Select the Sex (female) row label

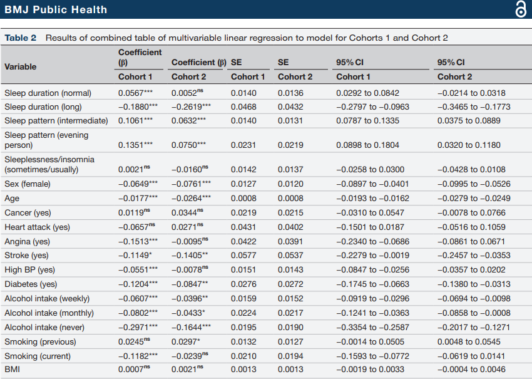coord(28,184)
